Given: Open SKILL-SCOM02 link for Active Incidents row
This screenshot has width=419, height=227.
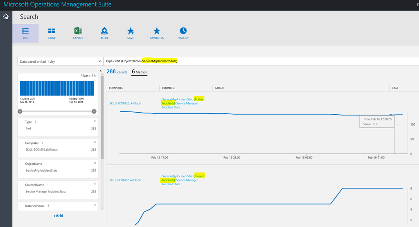Looking at the screenshot, I should (x=125, y=103).
